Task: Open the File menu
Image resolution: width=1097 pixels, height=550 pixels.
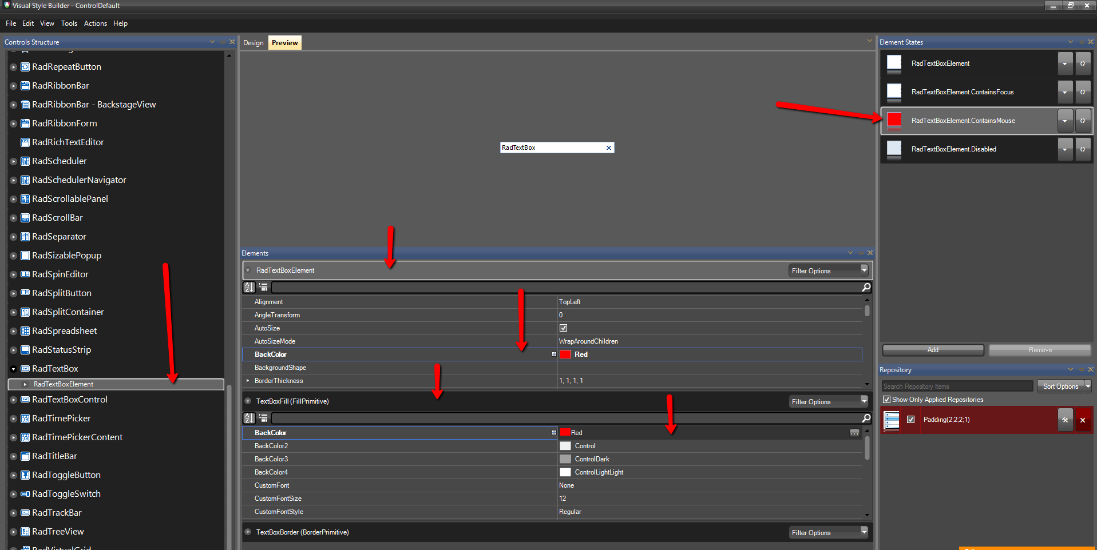Action: pos(11,23)
